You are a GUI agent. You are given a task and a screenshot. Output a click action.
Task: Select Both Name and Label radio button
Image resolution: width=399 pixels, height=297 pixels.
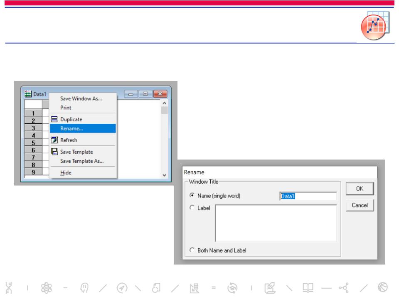pyautogui.click(x=192, y=250)
